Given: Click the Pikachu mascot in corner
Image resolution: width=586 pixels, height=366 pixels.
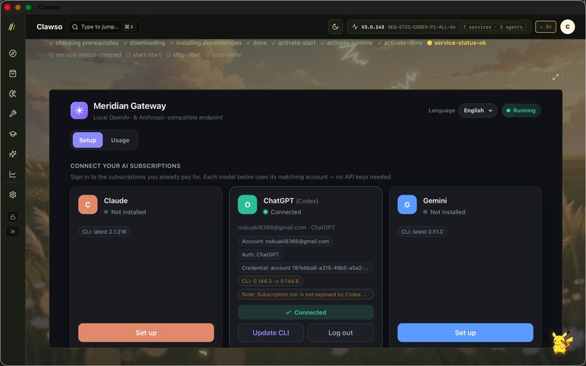Looking at the screenshot, I should click(x=562, y=342).
